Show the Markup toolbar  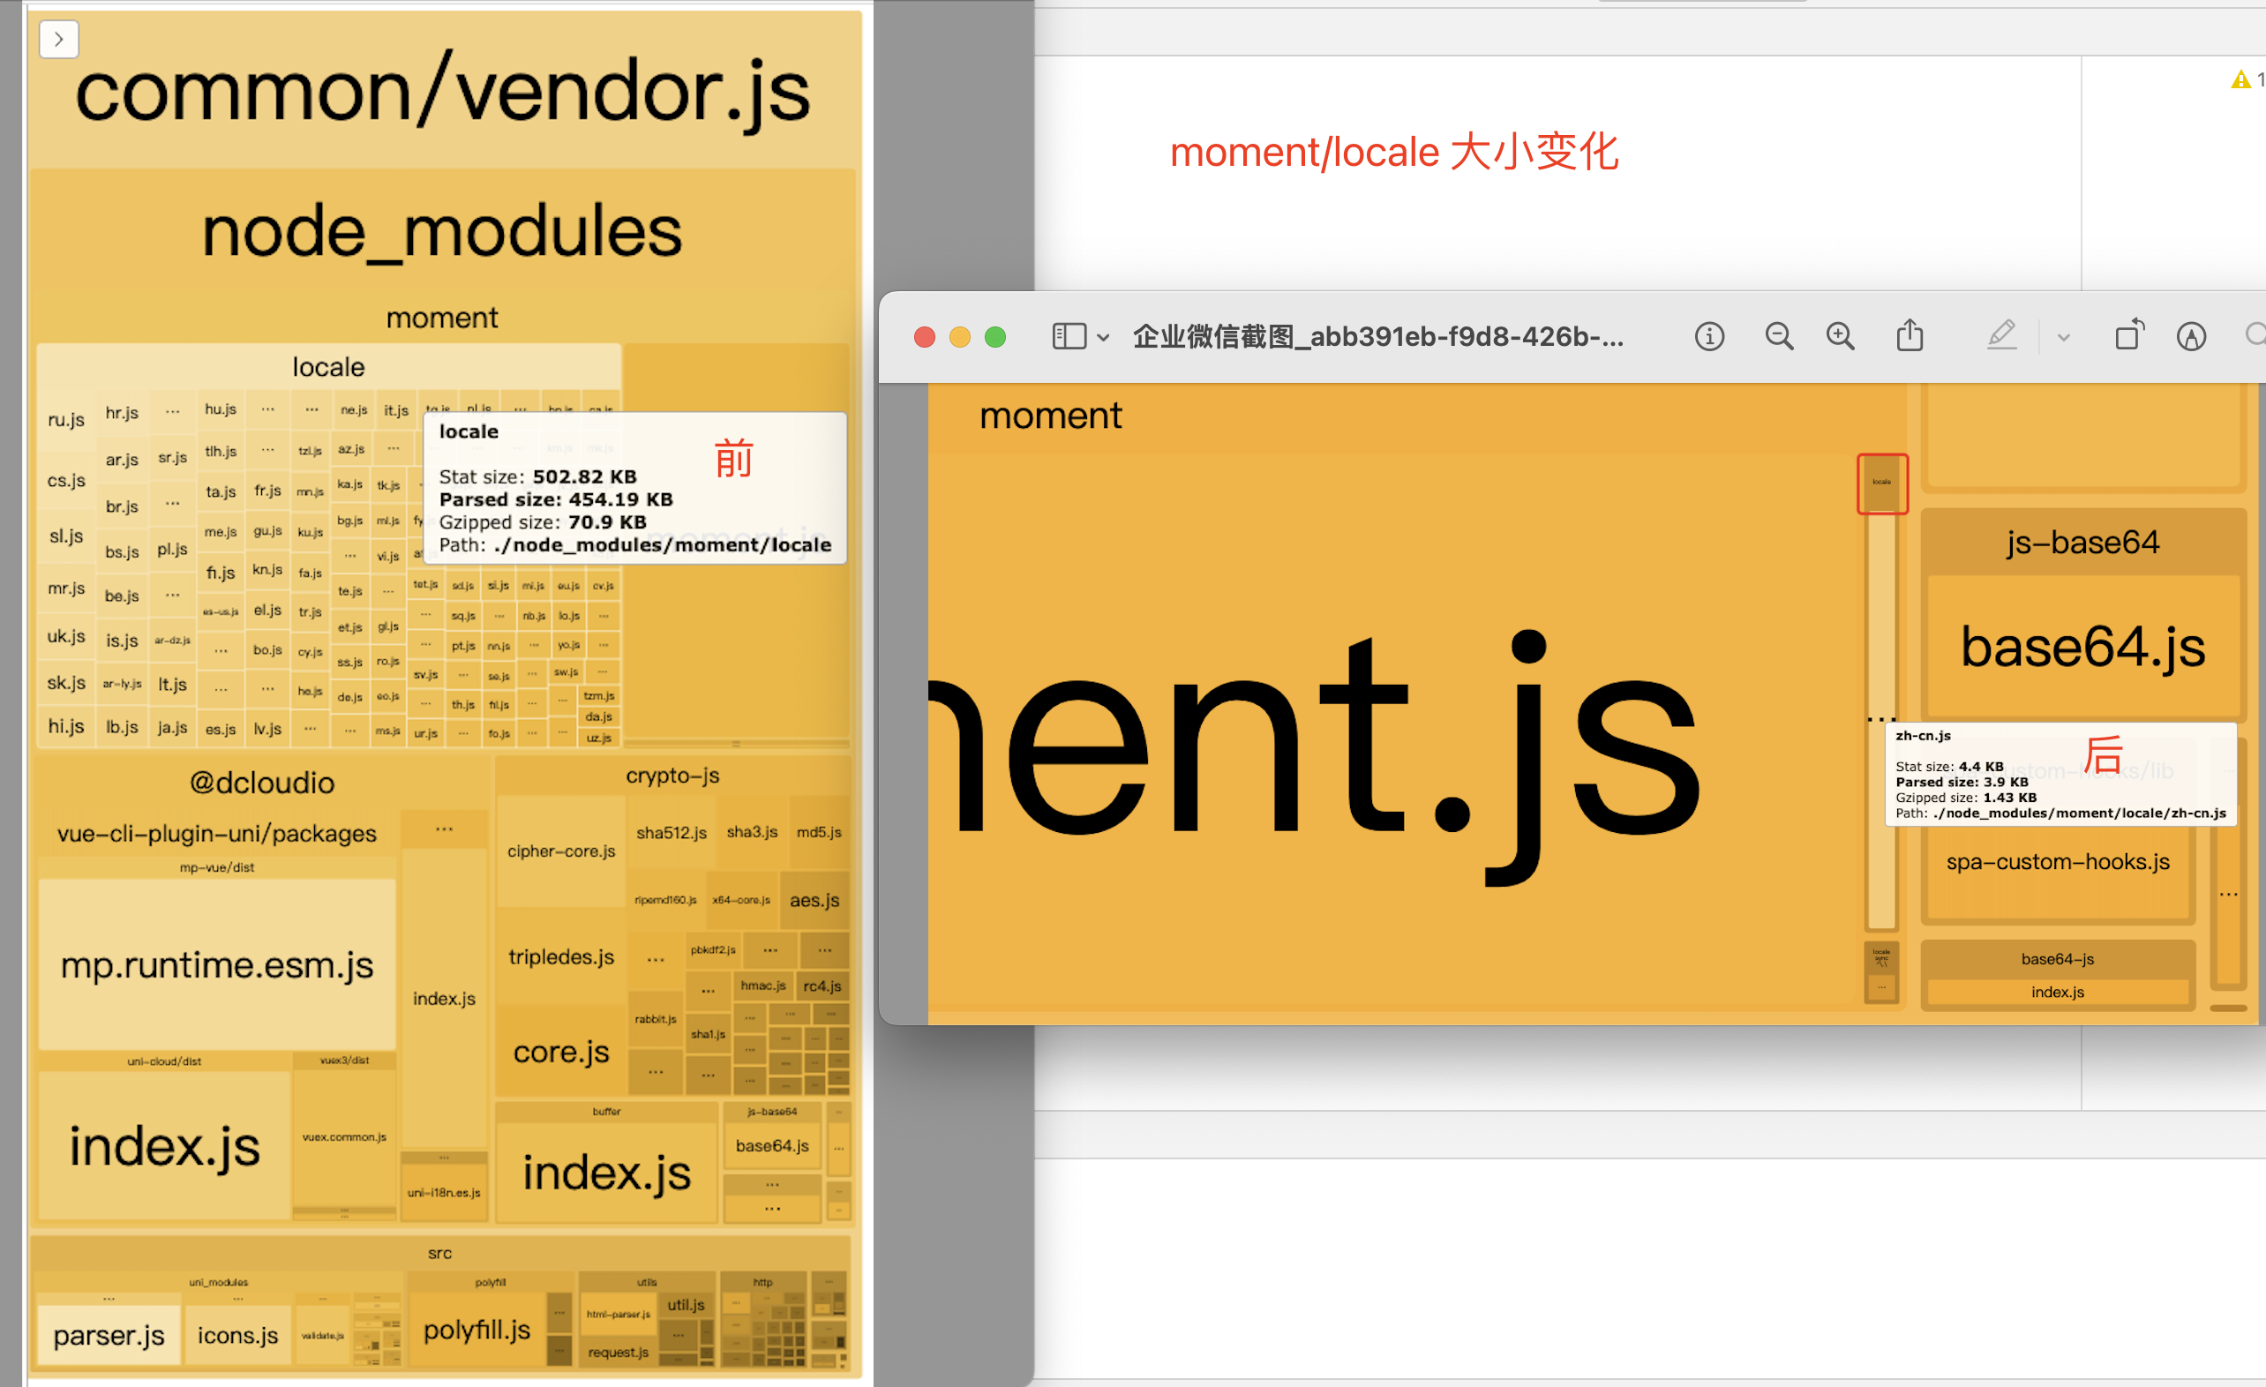tap(2191, 337)
